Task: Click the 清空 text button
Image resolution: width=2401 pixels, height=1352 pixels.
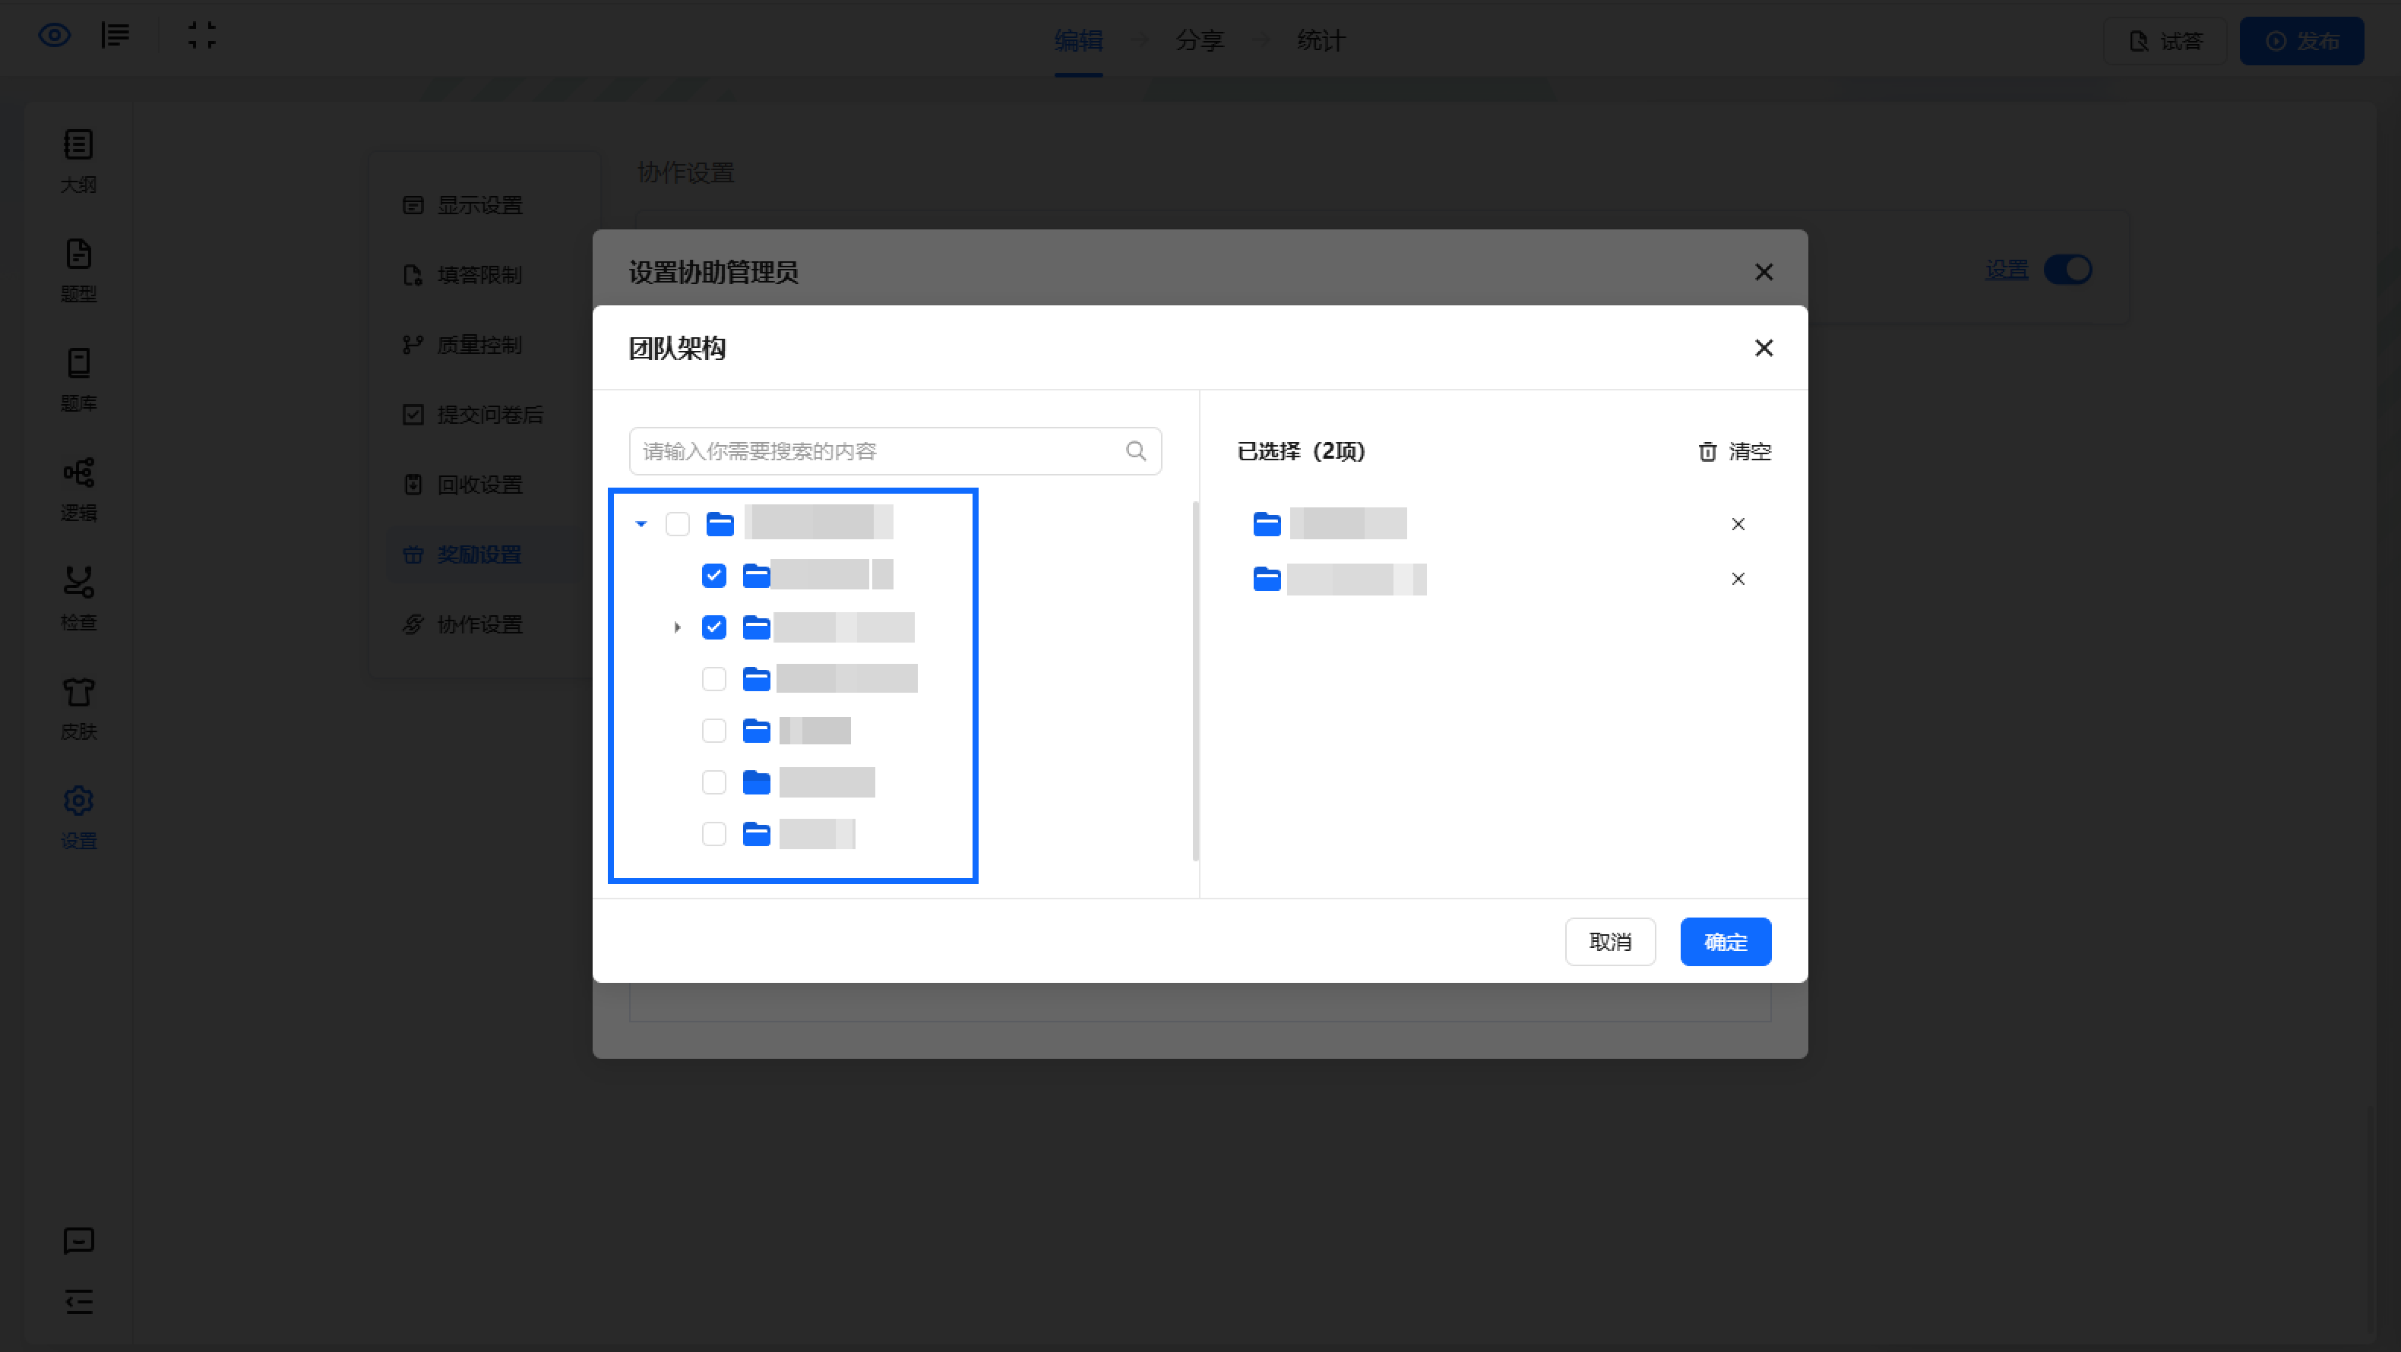Action: (1750, 451)
